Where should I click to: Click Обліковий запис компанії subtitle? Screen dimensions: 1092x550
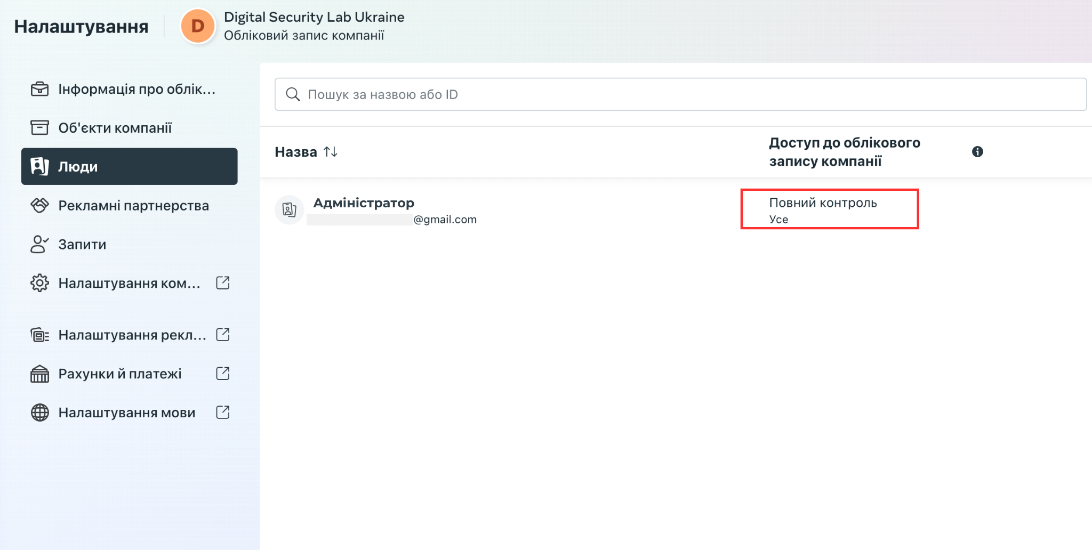[x=304, y=36]
